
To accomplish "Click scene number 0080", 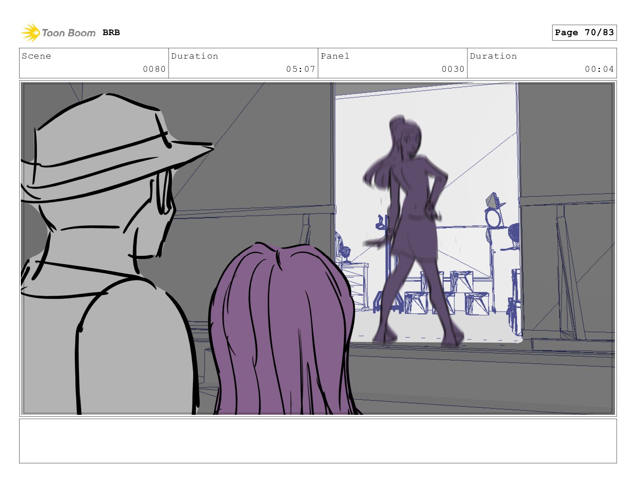I will (x=154, y=69).
